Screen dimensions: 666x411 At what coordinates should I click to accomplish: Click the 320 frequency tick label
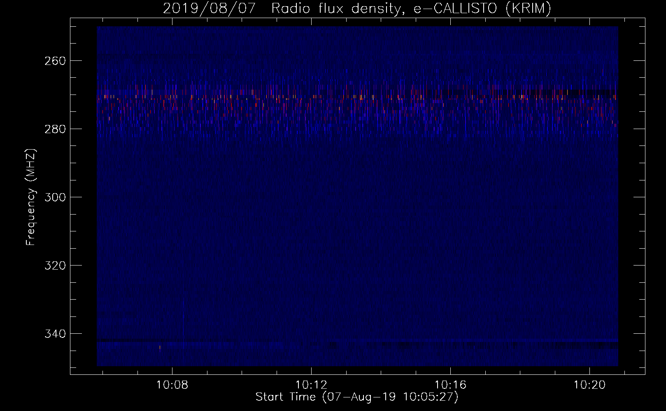55,266
